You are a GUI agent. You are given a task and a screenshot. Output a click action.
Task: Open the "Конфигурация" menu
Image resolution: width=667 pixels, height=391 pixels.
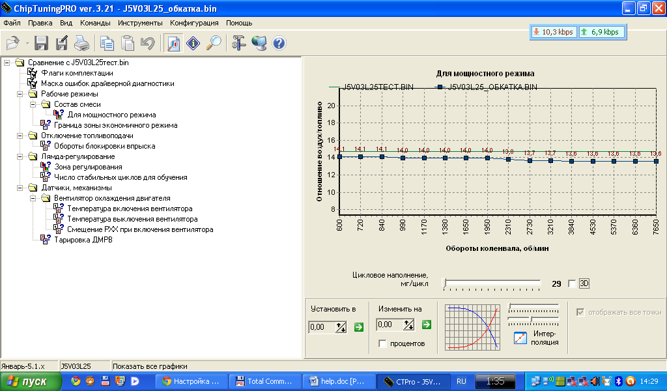pos(194,23)
